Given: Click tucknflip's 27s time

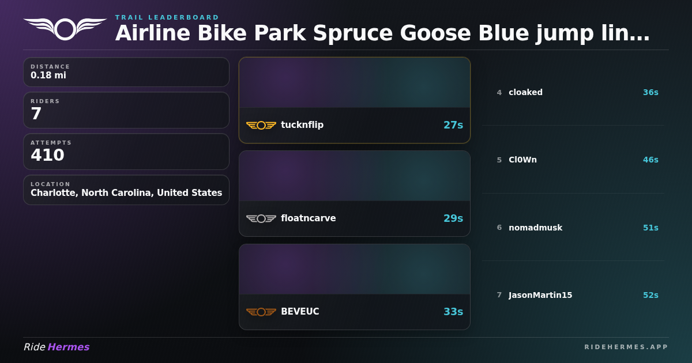Looking at the screenshot, I should (453, 125).
